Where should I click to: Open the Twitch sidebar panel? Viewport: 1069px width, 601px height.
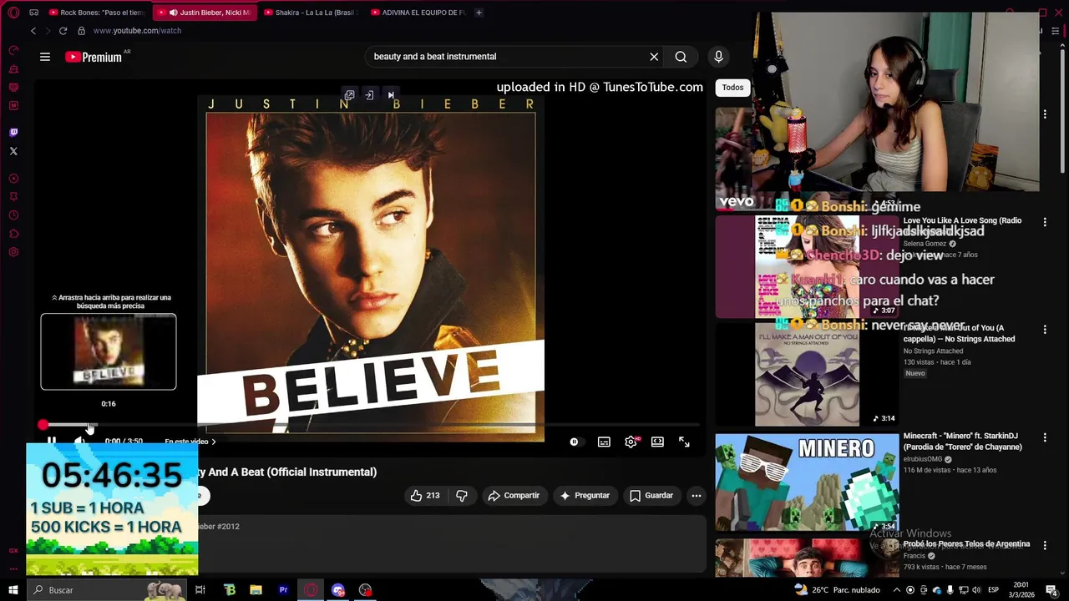13,132
